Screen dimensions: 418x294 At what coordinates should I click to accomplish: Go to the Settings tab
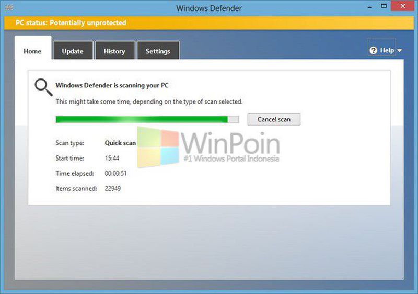tap(158, 51)
